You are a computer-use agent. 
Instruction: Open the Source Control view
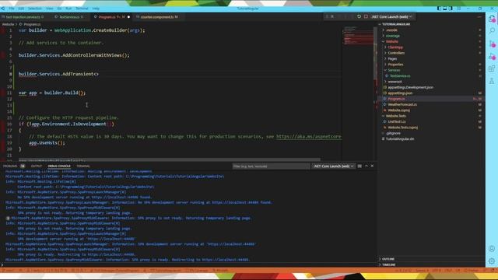point(492,44)
